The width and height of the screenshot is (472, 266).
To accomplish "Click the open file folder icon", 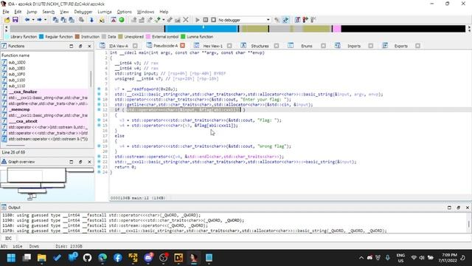I will pos(7,20).
